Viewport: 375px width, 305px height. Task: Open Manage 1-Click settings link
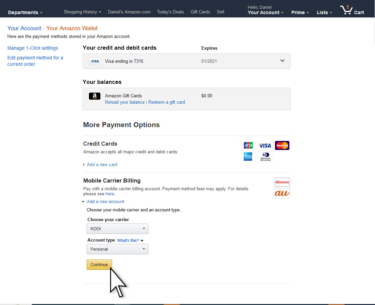click(x=33, y=48)
